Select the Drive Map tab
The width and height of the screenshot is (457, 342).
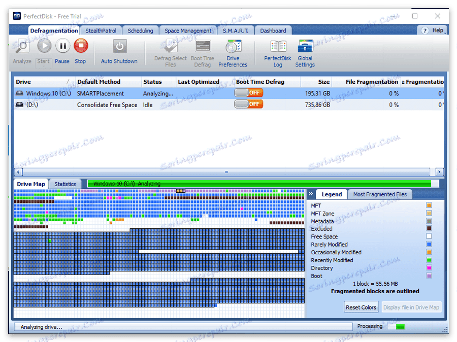(31, 184)
